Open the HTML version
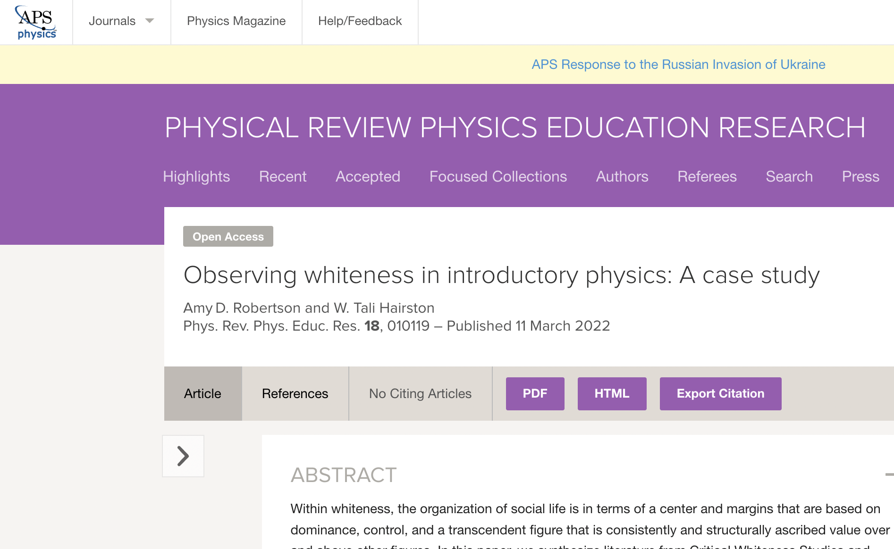Screen dimensions: 894x549 click(x=612, y=393)
